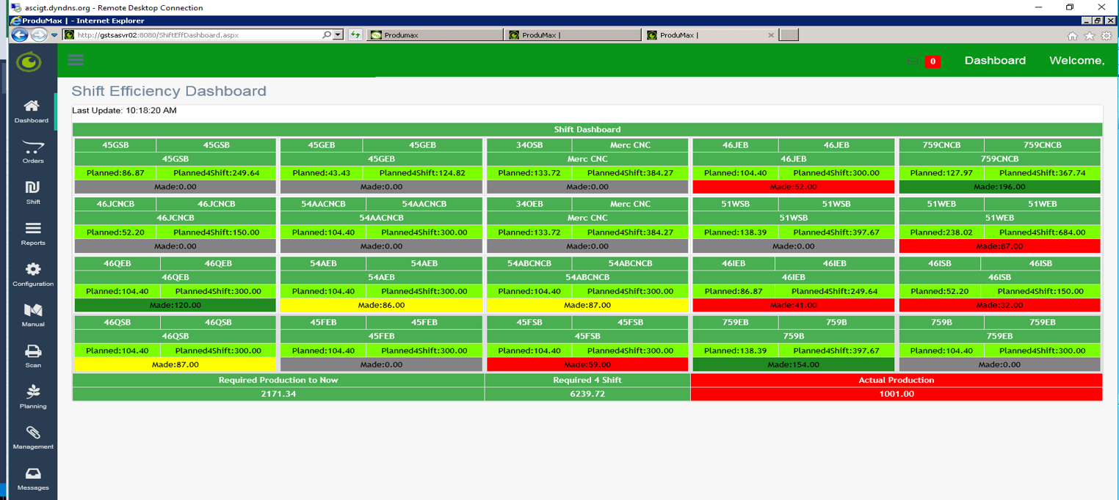
Task: Click the red notification counter badge
Action: pyautogui.click(x=932, y=62)
